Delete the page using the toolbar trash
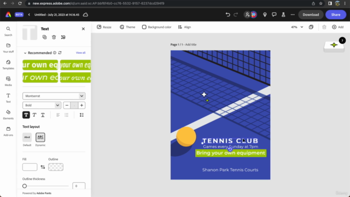350x197 pixels. pos(324,27)
